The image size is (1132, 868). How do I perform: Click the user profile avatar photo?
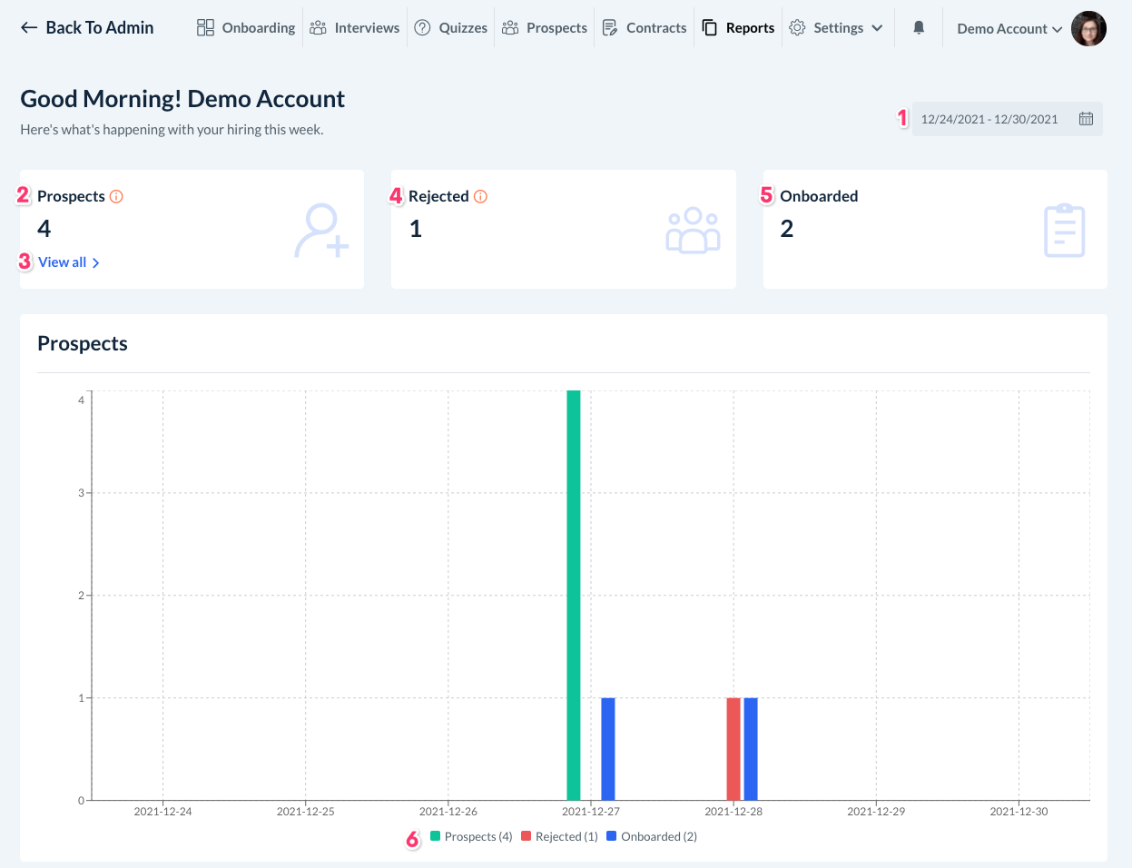coord(1088,29)
